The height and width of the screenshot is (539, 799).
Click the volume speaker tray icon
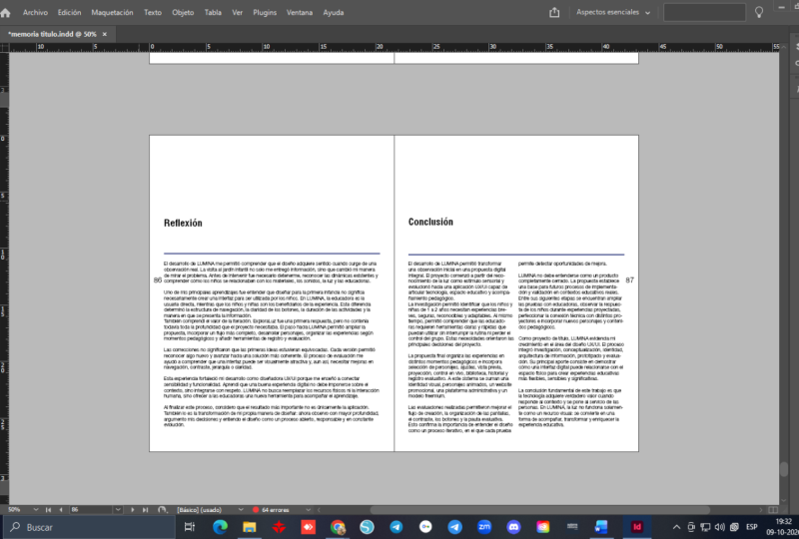pos(719,527)
